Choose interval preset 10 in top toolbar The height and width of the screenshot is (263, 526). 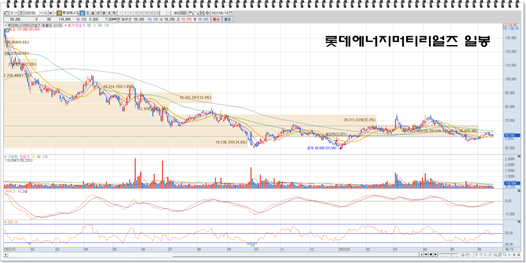(x=136, y=12)
